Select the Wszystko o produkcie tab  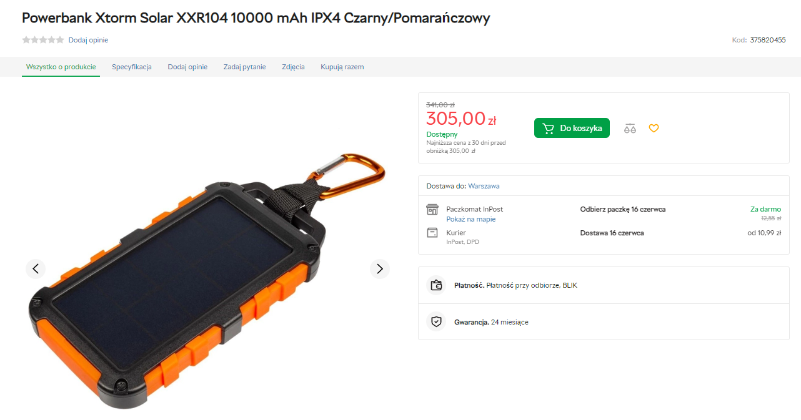(x=61, y=67)
